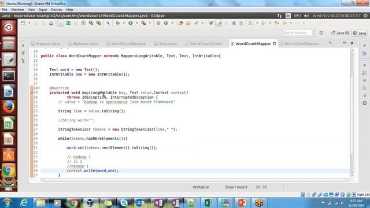Click the Run External Tools icon
Image resolution: width=370 pixels, height=208 pixels.
click(143, 23)
